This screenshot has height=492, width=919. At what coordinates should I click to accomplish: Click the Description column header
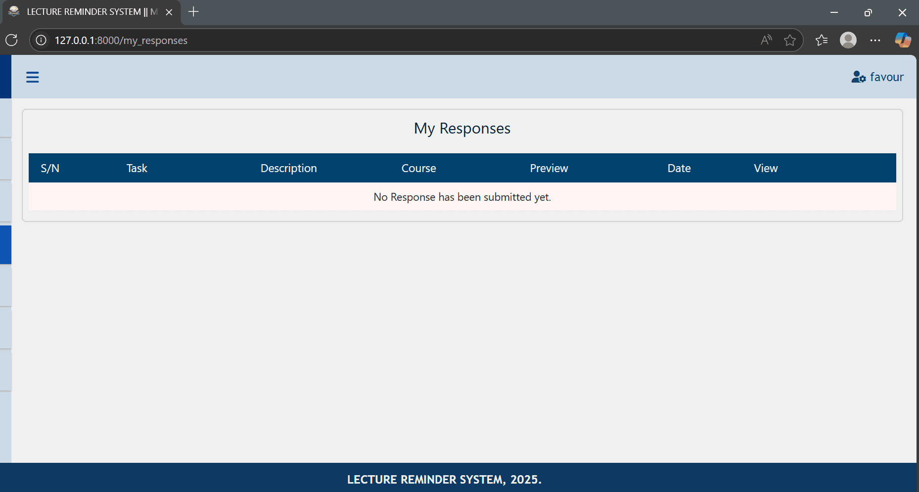[288, 168]
